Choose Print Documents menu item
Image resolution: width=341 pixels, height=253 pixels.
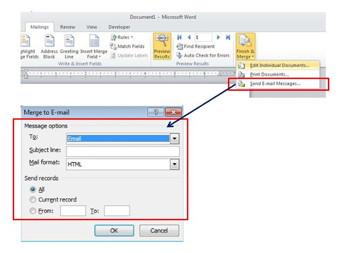[278, 74]
